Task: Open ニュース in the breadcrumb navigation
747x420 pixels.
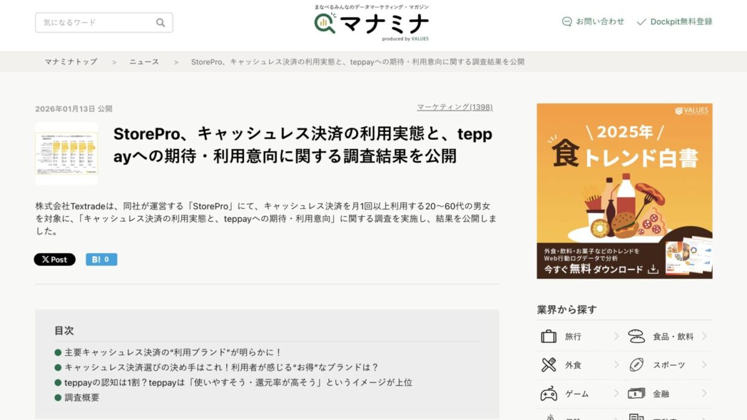Action: [144, 62]
